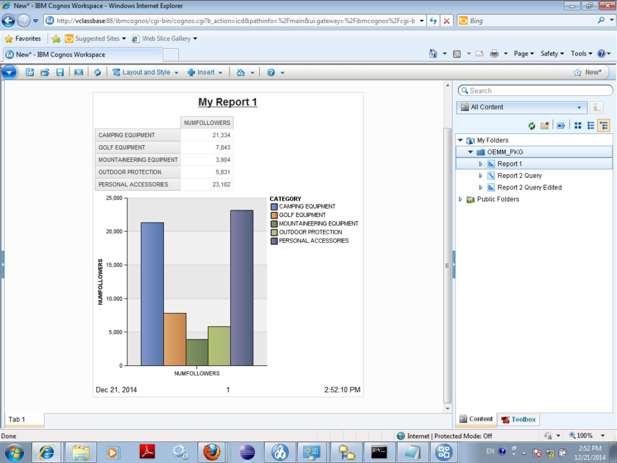Click the Add to Favorites Bar star icon

point(56,39)
